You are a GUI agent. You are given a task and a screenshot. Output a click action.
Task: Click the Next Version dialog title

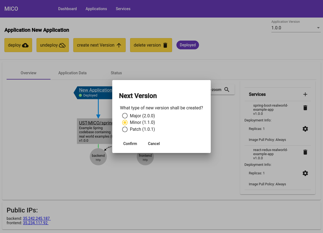point(138,96)
